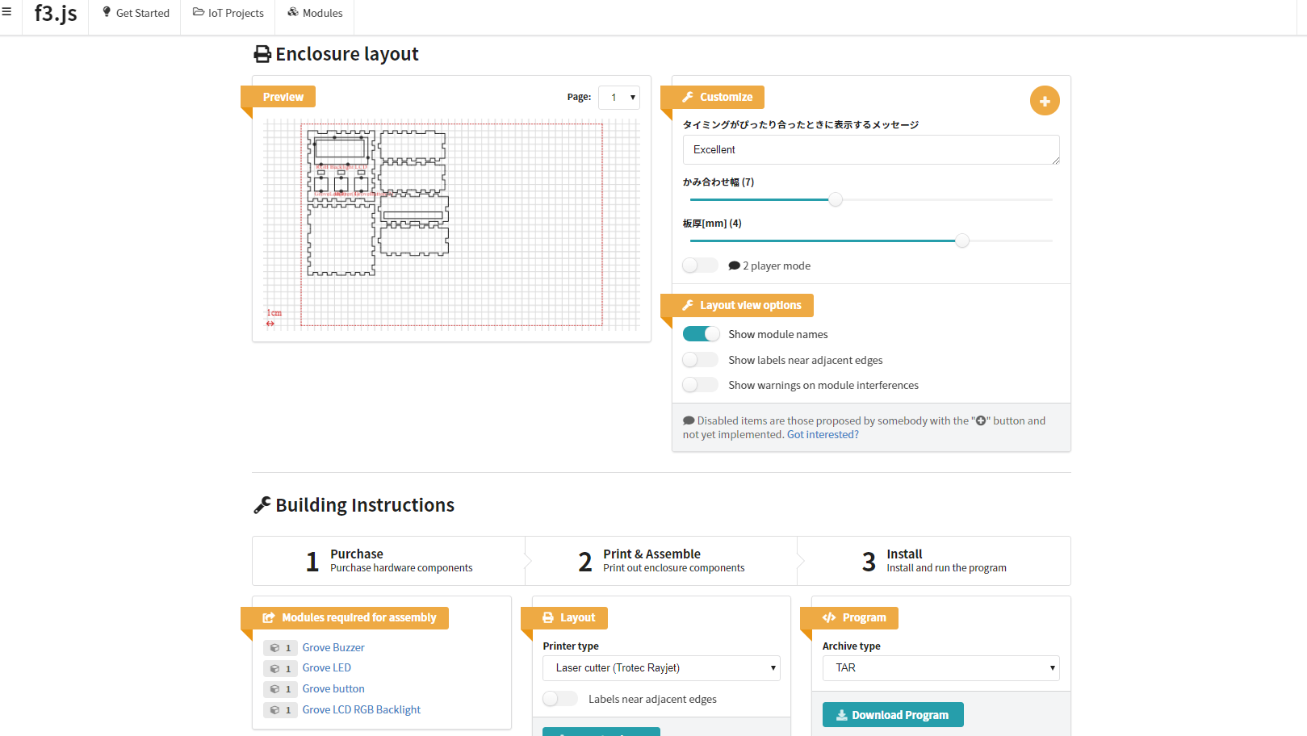Screen dimensions: 1307x736
Task: Click the orange plus button in Customize
Action: point(1044,101)
